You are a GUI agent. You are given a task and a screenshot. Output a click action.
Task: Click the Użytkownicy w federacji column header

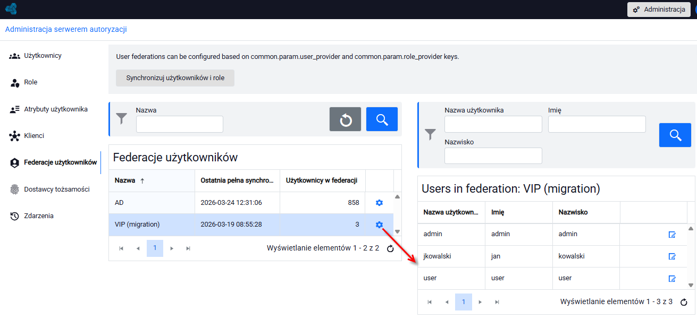coord(323,180)
